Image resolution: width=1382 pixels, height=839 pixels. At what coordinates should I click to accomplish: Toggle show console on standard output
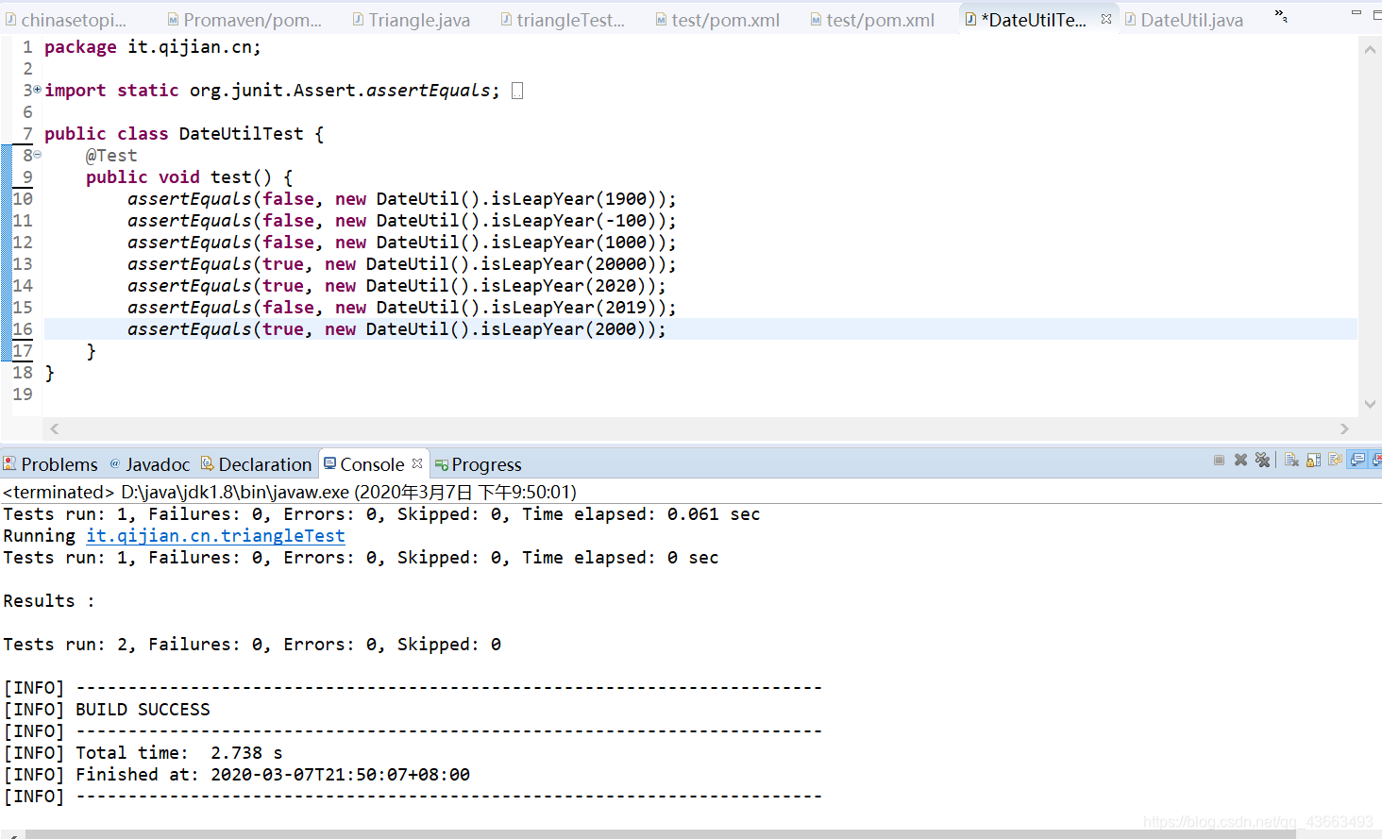[x=1357, y=460]
